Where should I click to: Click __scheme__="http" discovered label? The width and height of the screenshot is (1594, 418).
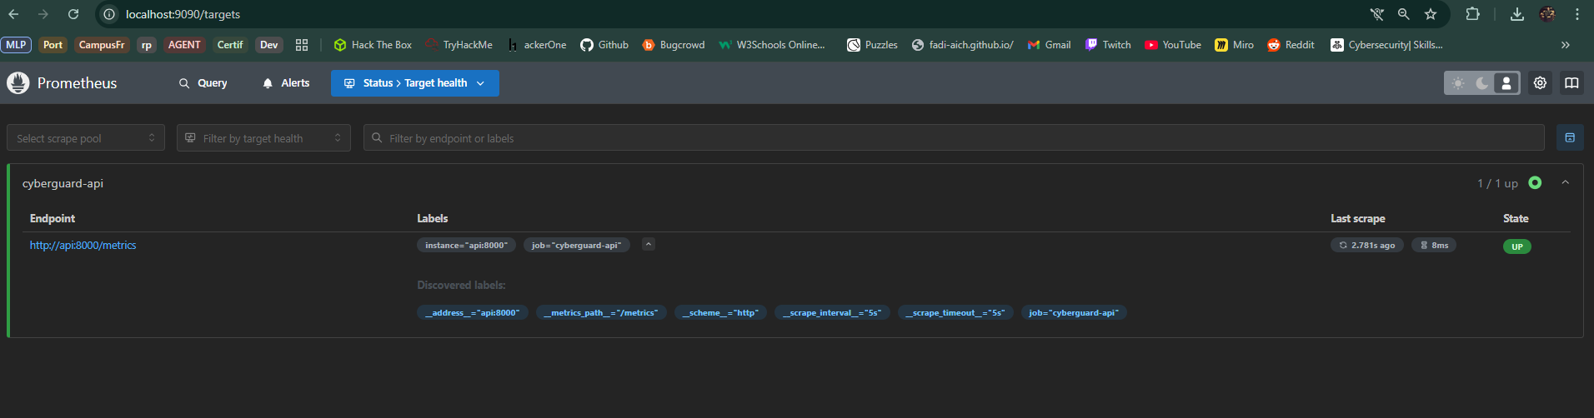point(720,313)
